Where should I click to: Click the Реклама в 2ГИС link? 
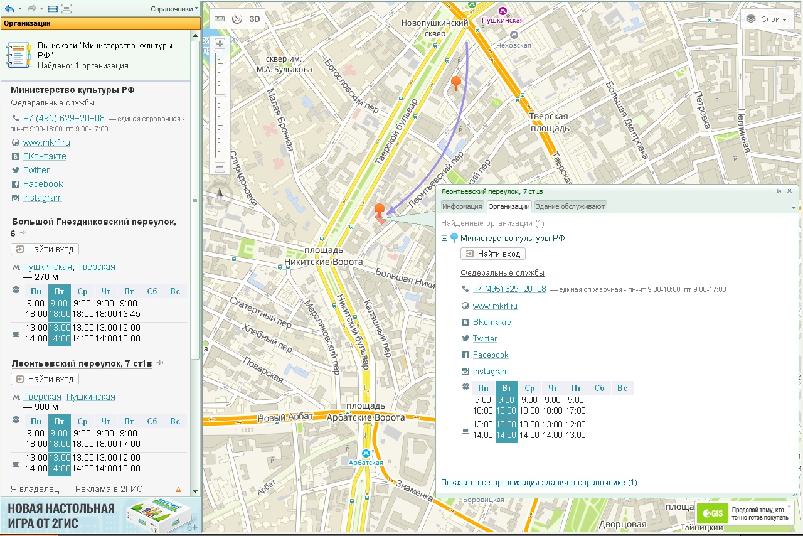[x=109, y=489]
